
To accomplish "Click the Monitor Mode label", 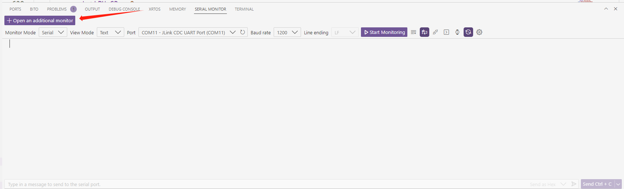I will tap(20, 32).
